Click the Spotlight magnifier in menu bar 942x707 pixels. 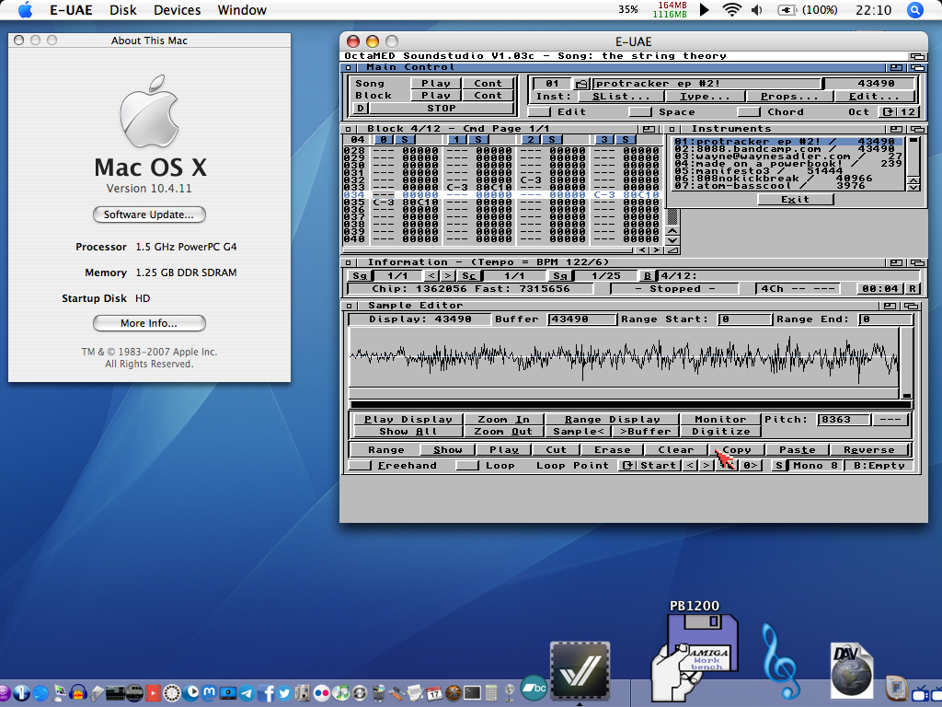click(915, 10)
